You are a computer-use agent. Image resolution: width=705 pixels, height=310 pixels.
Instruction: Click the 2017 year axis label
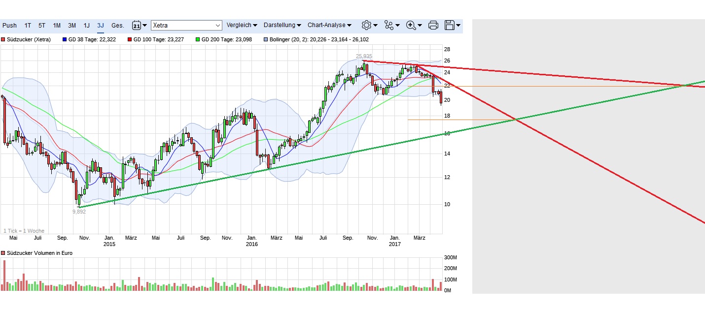395,244
